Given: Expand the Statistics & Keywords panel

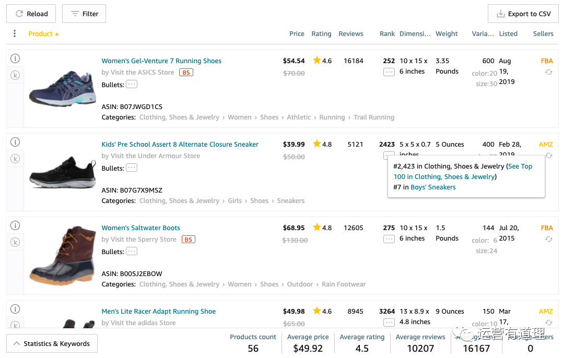Looking at the screenshot, I should tap(52, 343).
